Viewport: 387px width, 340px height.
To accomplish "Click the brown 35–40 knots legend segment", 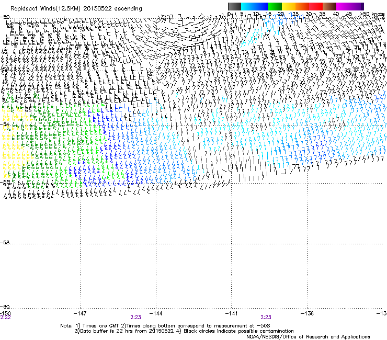I will point(329,6).
